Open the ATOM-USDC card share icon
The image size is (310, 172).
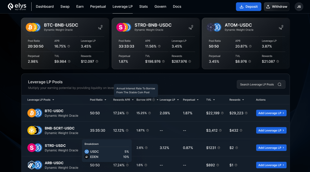[x=281, y=27]
